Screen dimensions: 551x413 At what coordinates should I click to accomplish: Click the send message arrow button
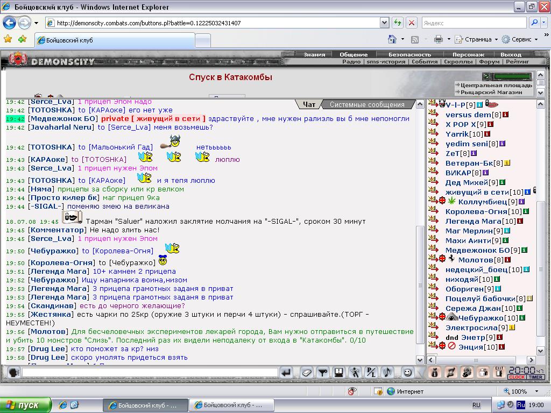click(x=287, y=372)
